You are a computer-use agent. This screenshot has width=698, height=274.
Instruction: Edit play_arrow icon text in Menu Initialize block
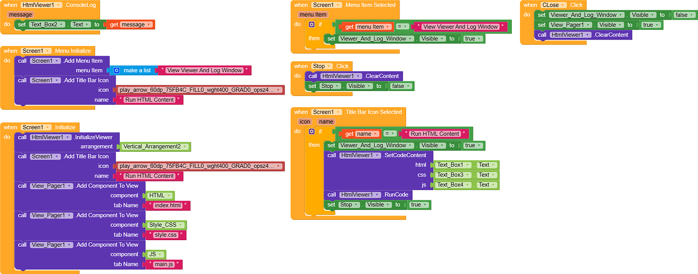(x=200, y=90)
